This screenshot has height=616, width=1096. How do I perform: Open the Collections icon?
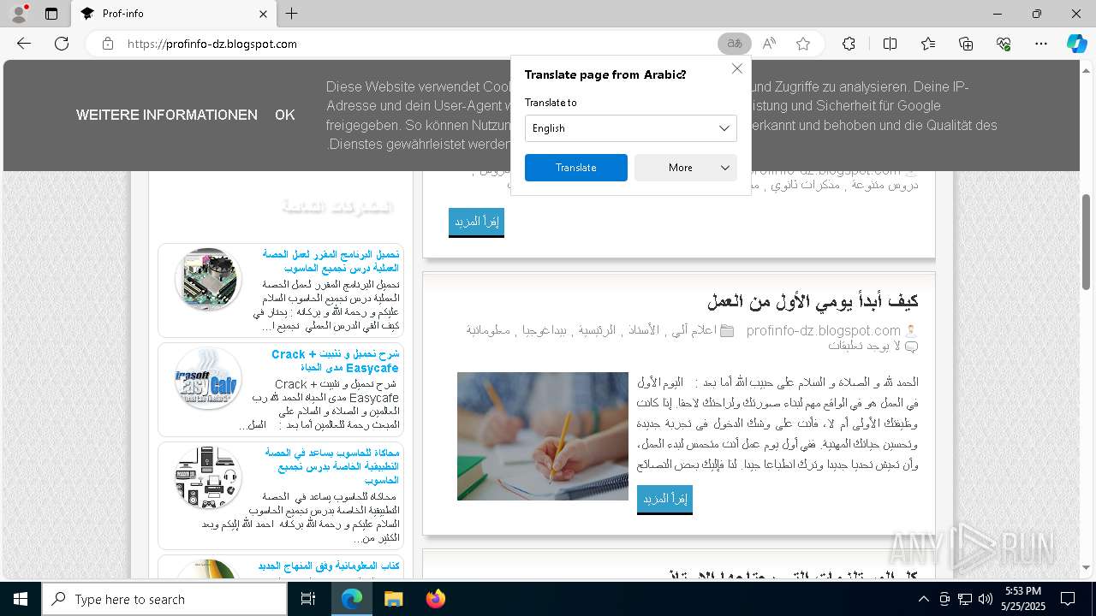[966, 44]
